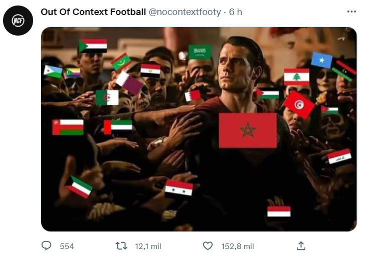Open the three-dot more options menu
366x258 pixels.
tap(351, 12)
